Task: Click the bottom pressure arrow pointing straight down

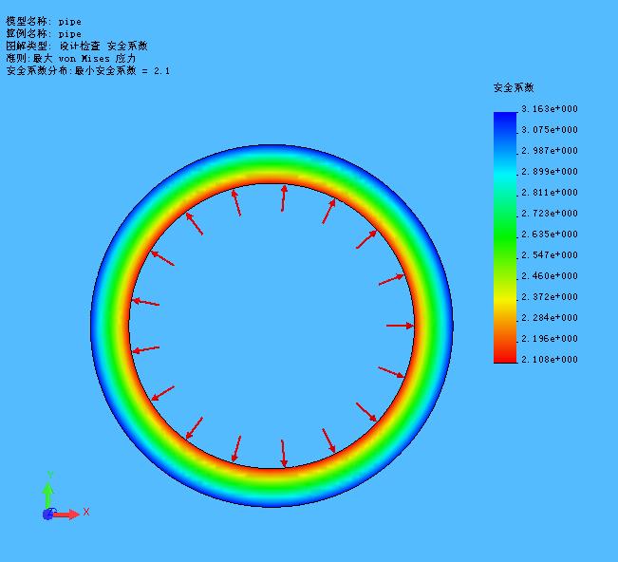Action: 284,453
